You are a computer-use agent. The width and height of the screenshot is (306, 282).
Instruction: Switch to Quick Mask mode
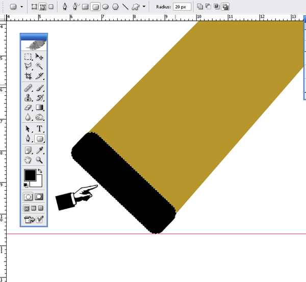tap(39, 197)
